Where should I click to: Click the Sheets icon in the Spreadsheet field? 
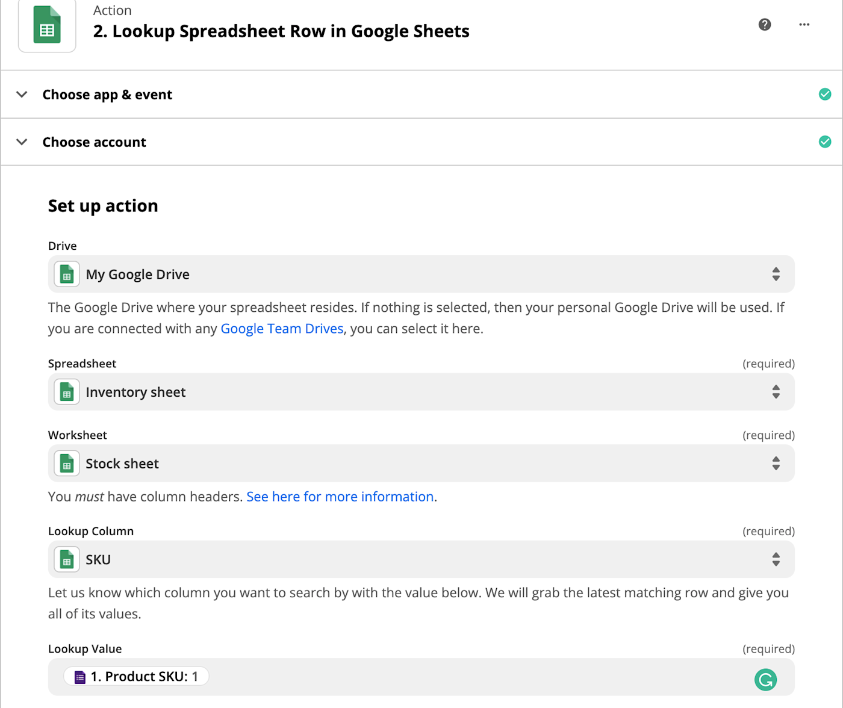point(67,392)
